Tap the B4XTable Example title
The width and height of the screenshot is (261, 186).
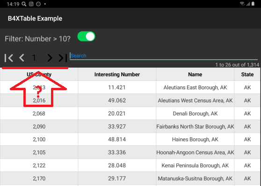coord(35,18)
